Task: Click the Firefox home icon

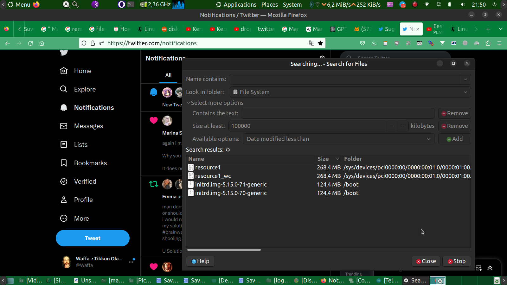Action: click(x=42, y=43)
